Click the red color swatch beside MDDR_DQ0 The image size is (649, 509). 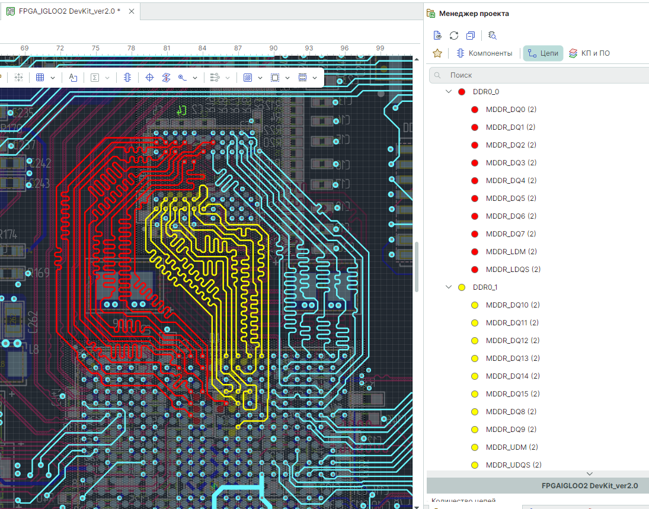(474, 110)
